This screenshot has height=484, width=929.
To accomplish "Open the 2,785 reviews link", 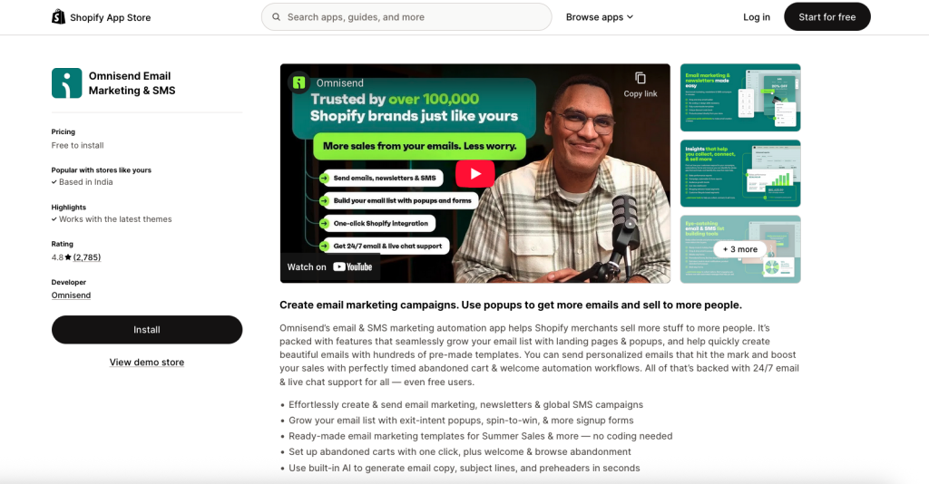I will pos(87,257).
